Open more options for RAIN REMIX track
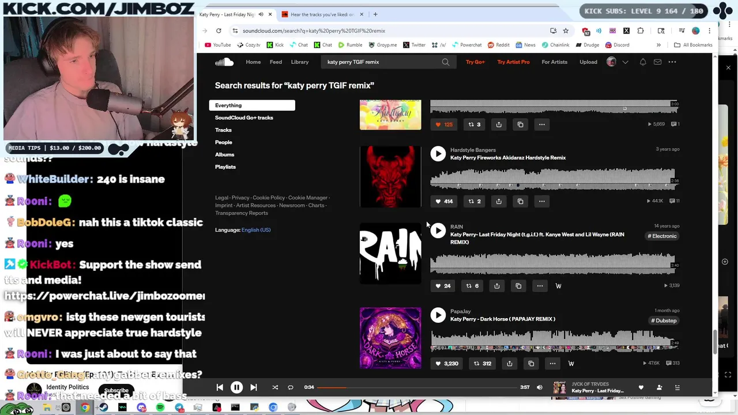This screenshot has height=415, width=738. [540, 286]
